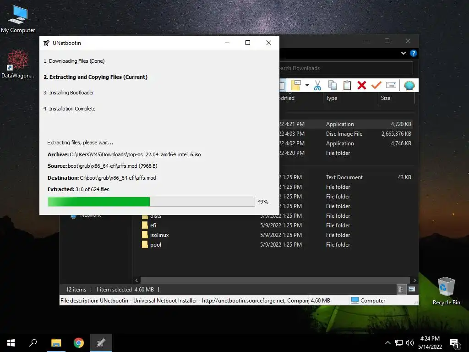
Task: Switch to Details view in the status bar
Action: click(400, 289)
